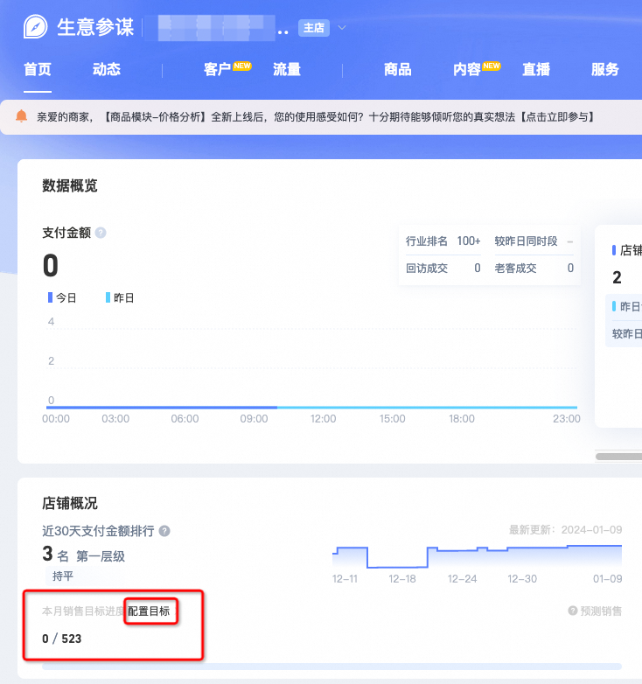
Task: Click the 预测销售 label
Action: click(x=601, y=611)
